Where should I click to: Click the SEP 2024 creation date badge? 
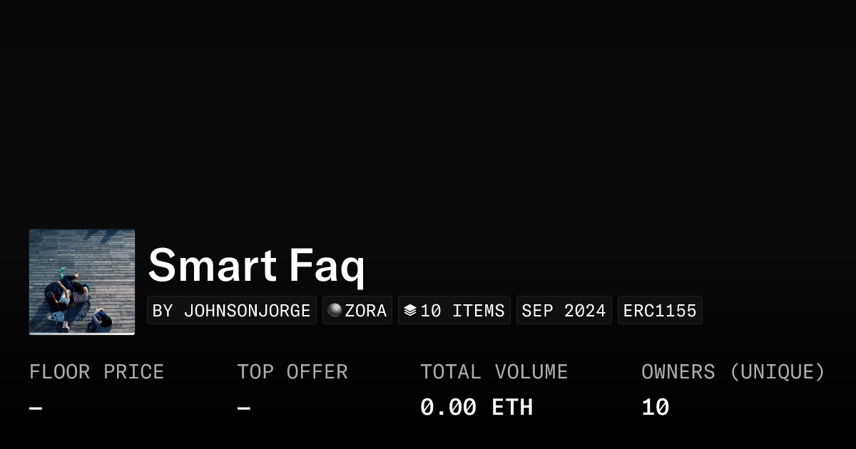(x=564, y=311)
